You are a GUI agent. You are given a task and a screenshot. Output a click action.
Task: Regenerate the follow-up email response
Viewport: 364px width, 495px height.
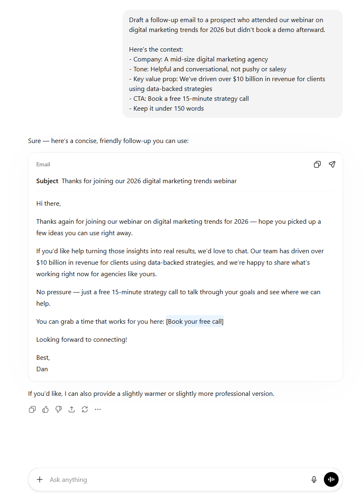84,409
